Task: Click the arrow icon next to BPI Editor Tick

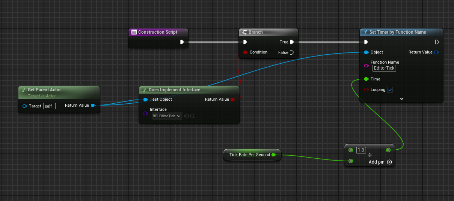Action: click(187, 116)
